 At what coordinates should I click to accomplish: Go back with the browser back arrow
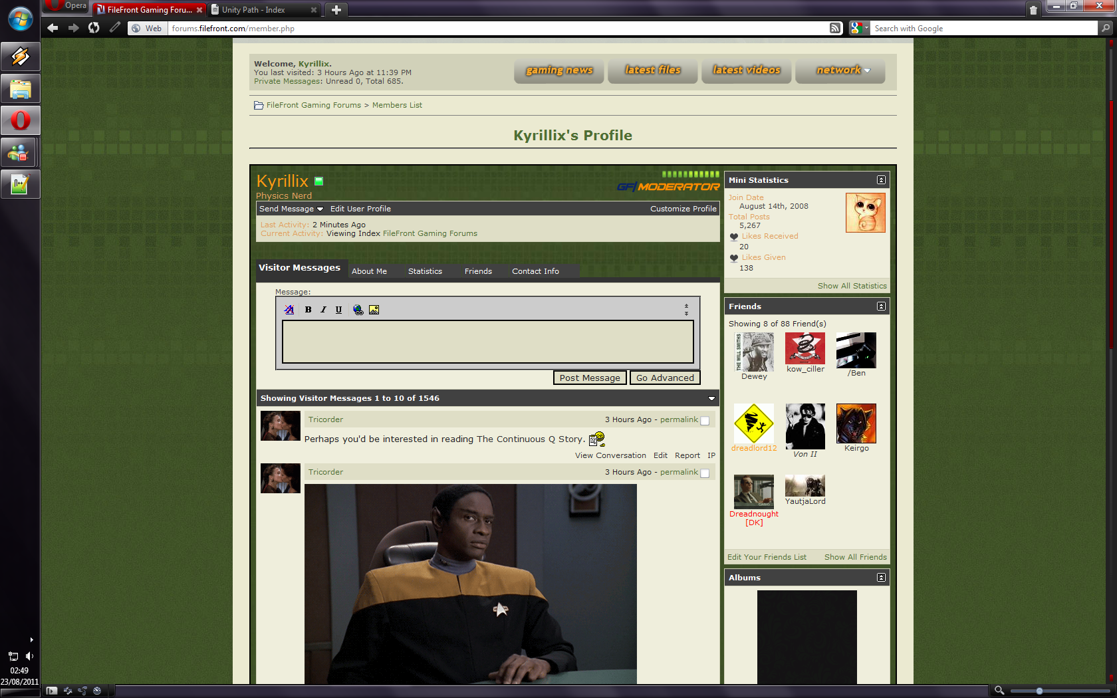[53, 28]
